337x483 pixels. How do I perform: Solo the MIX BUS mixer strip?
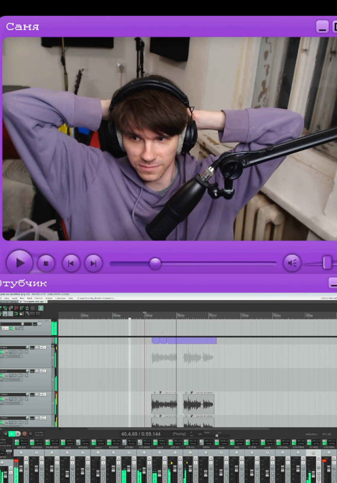[26, 463]
